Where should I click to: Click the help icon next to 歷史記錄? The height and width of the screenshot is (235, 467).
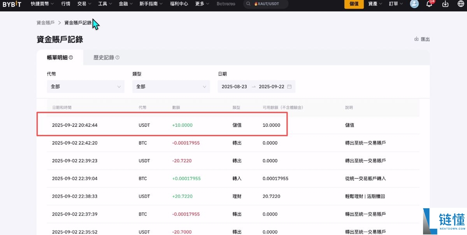118,57
